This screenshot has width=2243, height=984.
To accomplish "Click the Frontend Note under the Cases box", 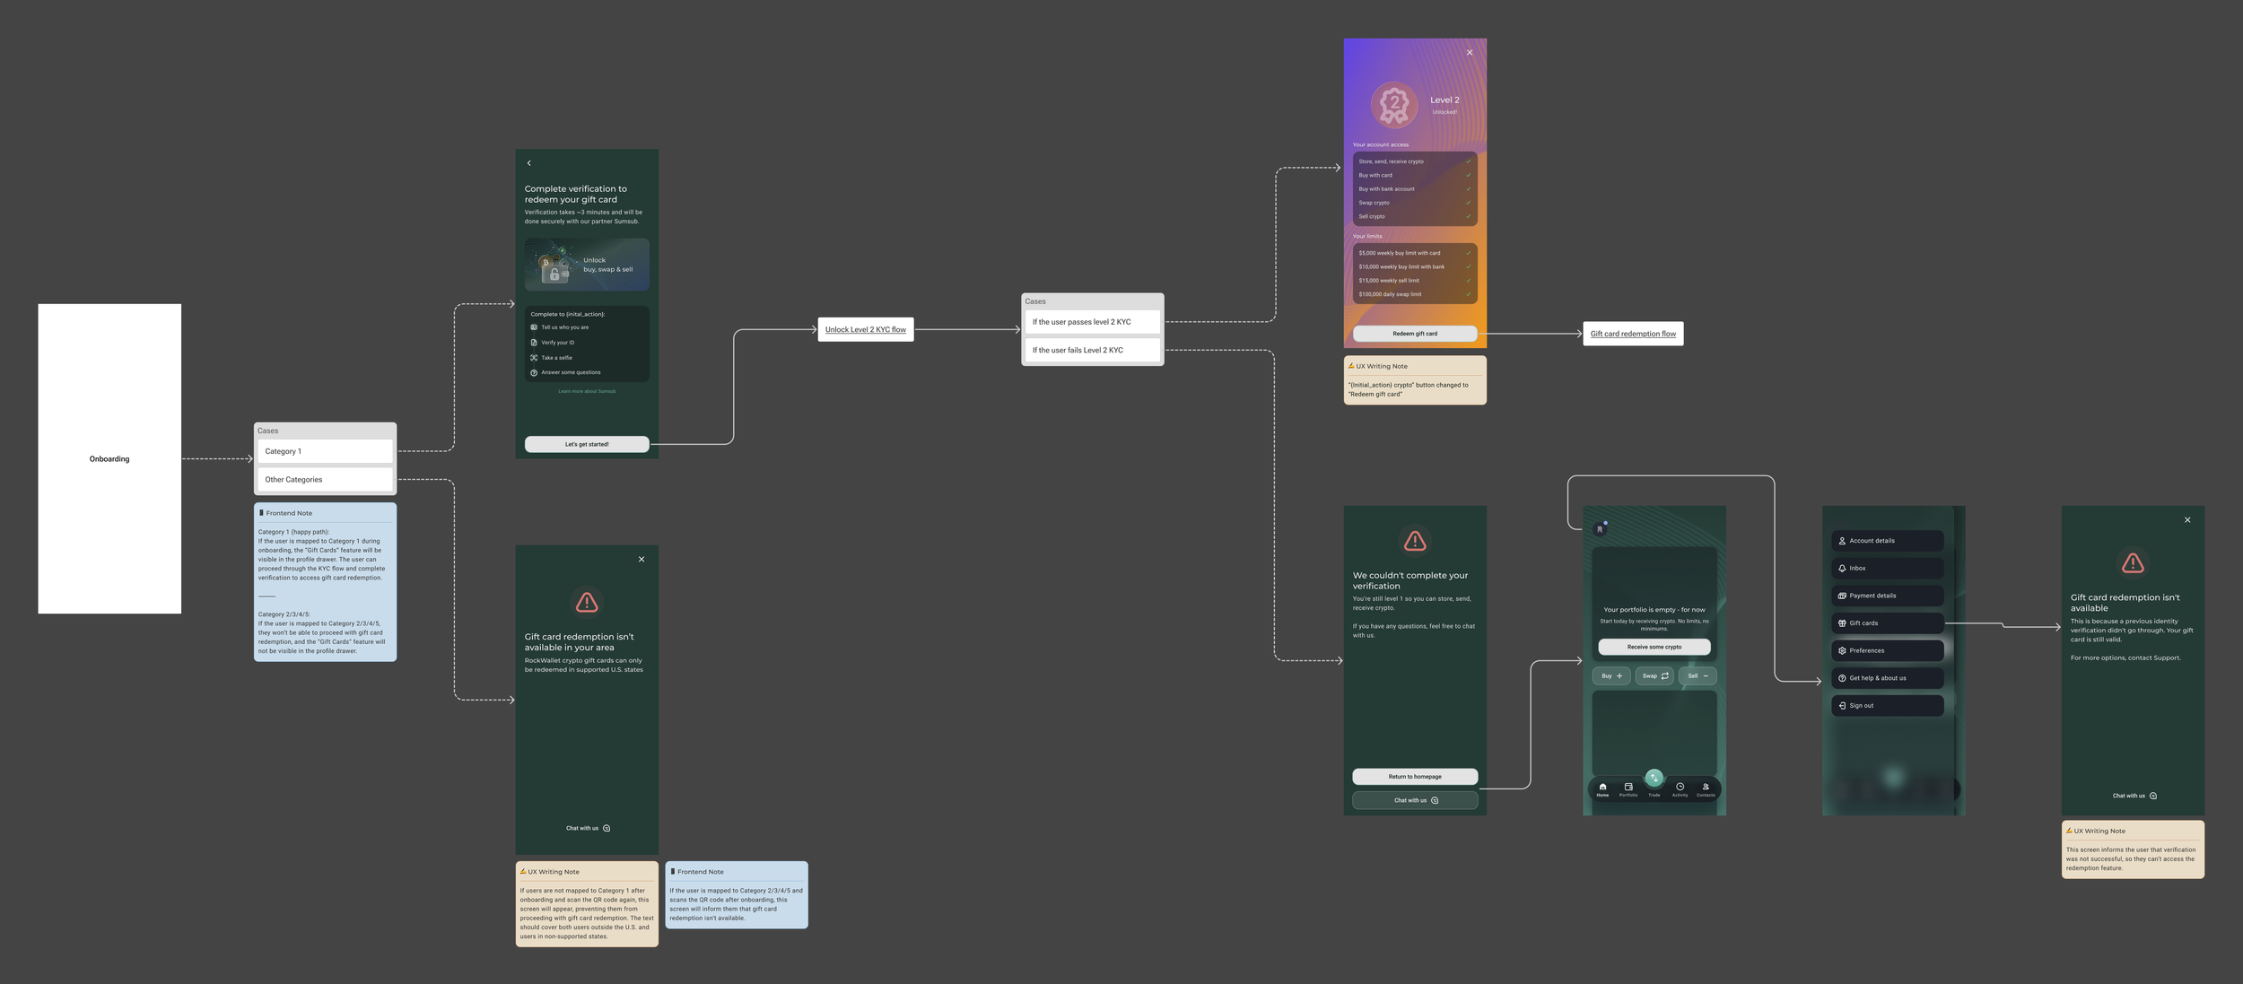I will coord(325,582).
